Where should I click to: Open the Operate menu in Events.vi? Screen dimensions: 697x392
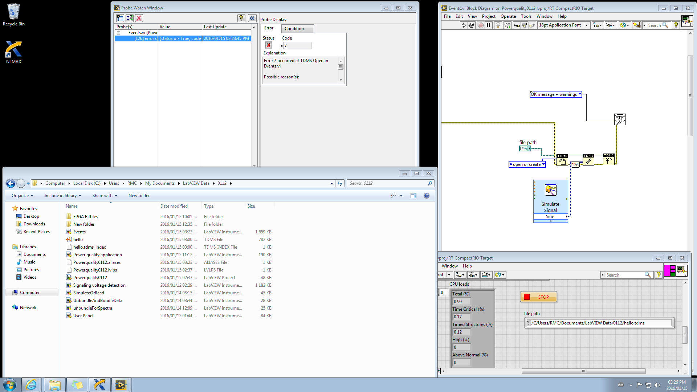508,16
